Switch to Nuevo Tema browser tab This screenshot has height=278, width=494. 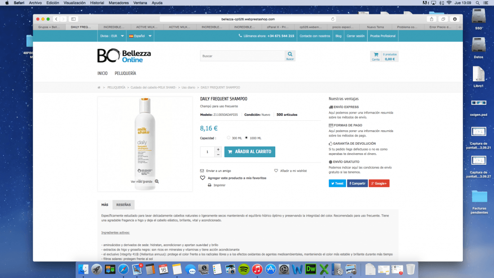point(375,27)
